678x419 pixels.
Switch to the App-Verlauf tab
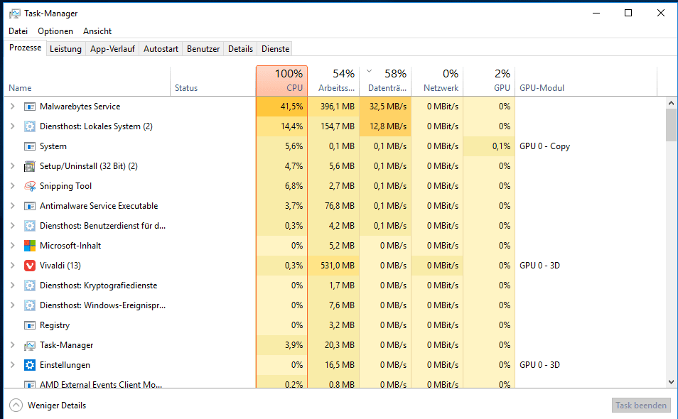112,49
